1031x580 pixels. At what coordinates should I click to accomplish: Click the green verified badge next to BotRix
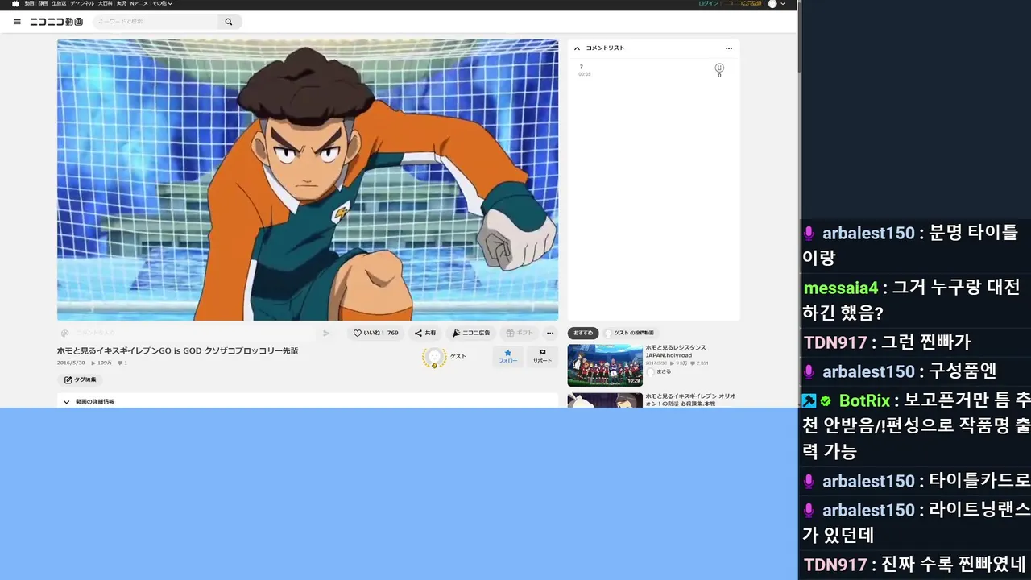coord(826,400)
